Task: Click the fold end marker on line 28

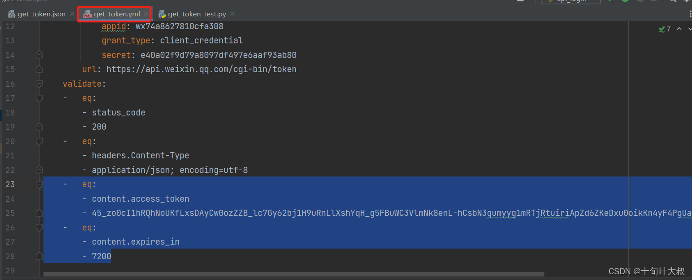Action: click(39, 257)
